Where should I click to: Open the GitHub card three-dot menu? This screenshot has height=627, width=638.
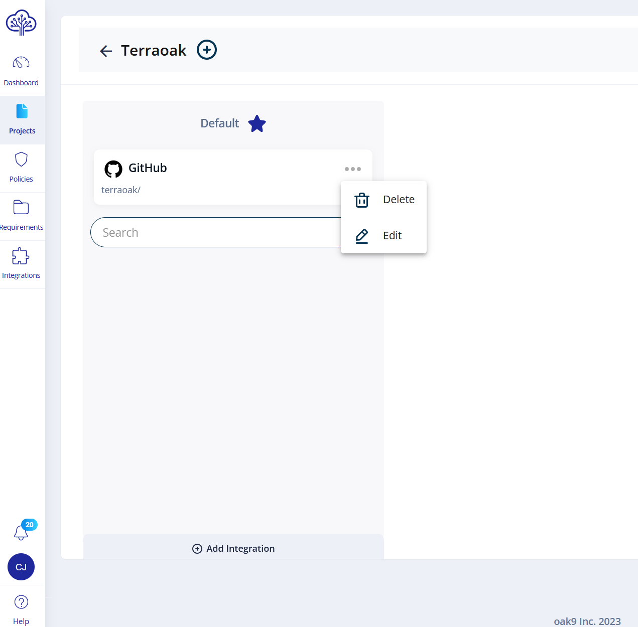click(x=353, y=169)
